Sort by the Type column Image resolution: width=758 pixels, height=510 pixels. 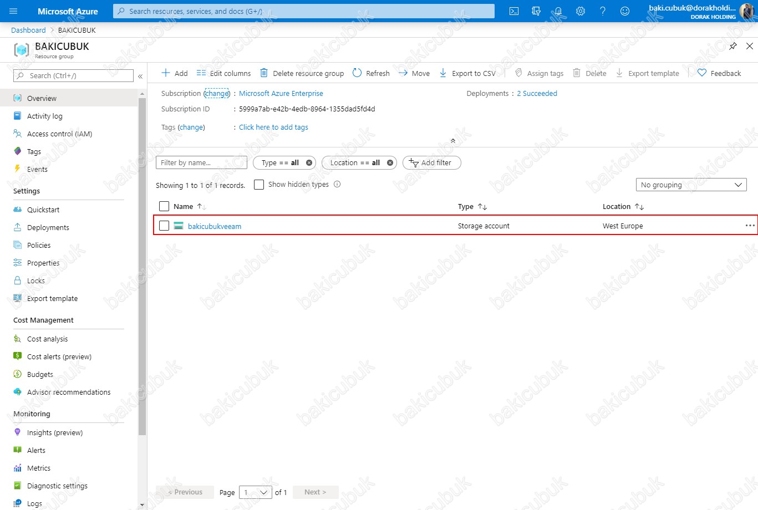pos(472,206)
